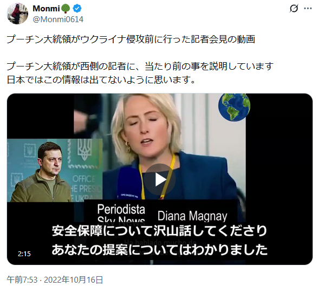This screenshot has width=318, height=287.
Task: Click the Grok slashed-circle icon
Action: [x=294, y=9]
